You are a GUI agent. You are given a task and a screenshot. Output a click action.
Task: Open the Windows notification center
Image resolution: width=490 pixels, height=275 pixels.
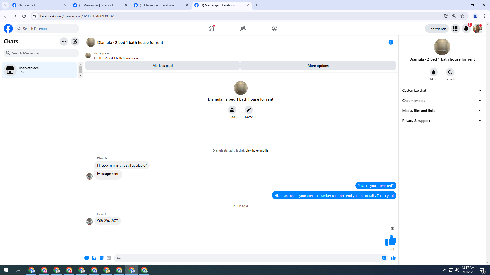(482, 270)
